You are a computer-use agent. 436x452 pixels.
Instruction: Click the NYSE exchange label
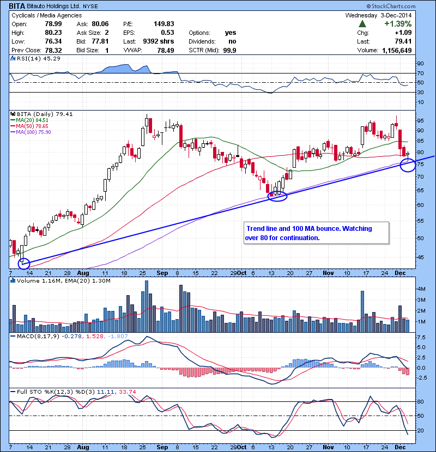[x=90, y=7]
